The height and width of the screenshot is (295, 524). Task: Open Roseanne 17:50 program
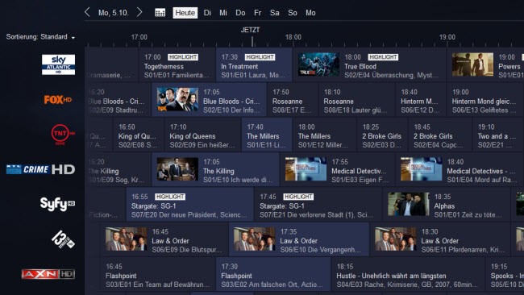(293, 100)
